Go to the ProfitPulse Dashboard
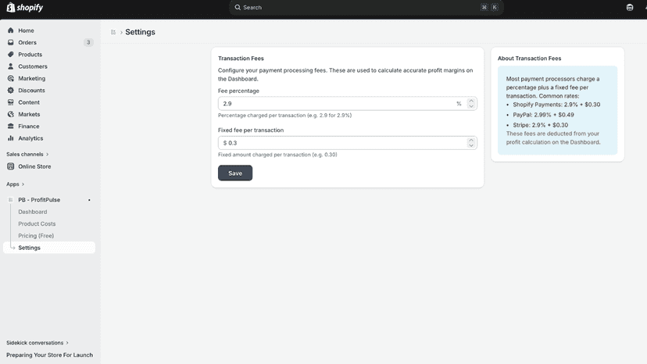The height and width of the screenshot is (364, 647). (x=33, y=212)
